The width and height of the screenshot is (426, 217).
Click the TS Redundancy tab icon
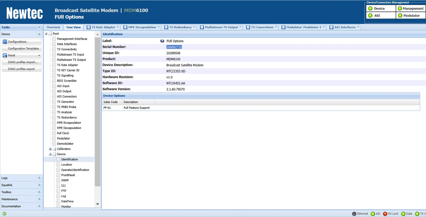coord(166,27)
